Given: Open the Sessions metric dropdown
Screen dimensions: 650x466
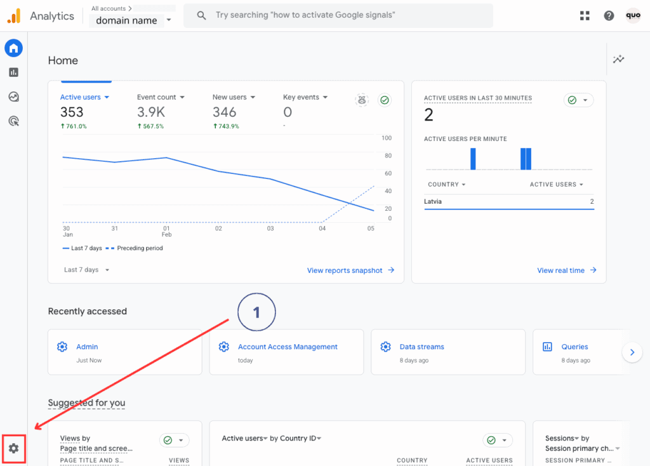Looking at the screenshot, I should 562,438.
